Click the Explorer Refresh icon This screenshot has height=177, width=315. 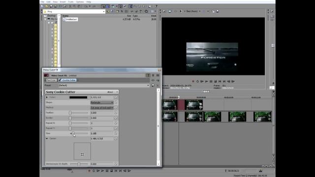[x=113, y=11]
